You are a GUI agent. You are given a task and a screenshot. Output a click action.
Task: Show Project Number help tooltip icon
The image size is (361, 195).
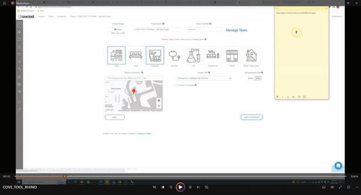[210, 24]
